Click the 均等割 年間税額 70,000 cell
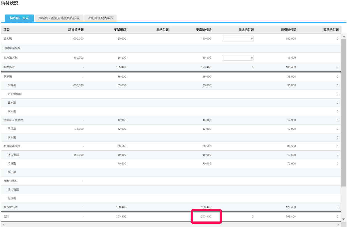The width and height of the screenshot is (347, 227). [x=122, y=164]
